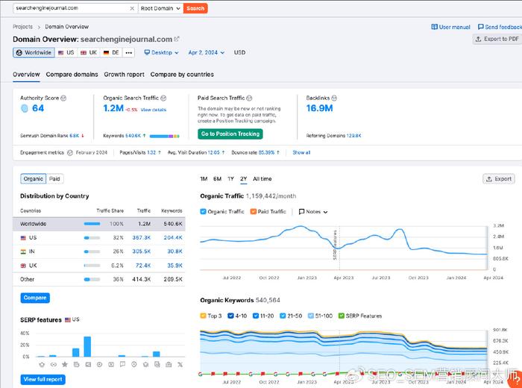Click the crown outline SERP feature icon
Image resolution: width=522 pixels, height=388 pixels.
pyautogui.click(x=42, y=364)
